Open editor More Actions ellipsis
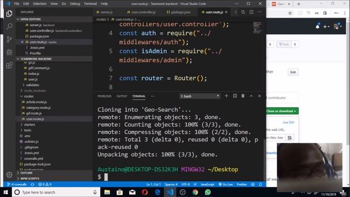Image resolution: width=350 pixels, height=197 pixels. [x=259, y=12]
